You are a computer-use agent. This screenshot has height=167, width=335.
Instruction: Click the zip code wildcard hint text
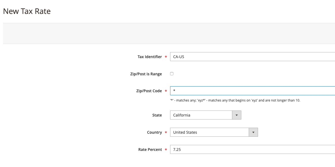click(235, 100)
